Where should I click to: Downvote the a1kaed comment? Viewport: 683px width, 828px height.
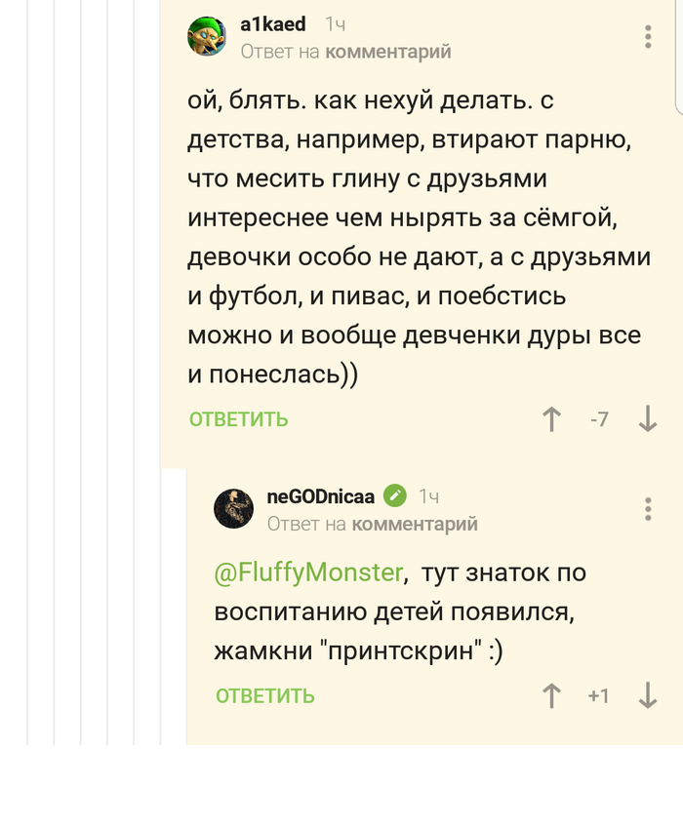647,419
